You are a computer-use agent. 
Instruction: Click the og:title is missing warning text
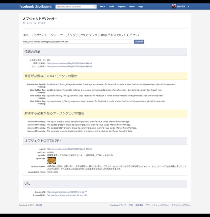pyautogui.click(x=104, y=90)
